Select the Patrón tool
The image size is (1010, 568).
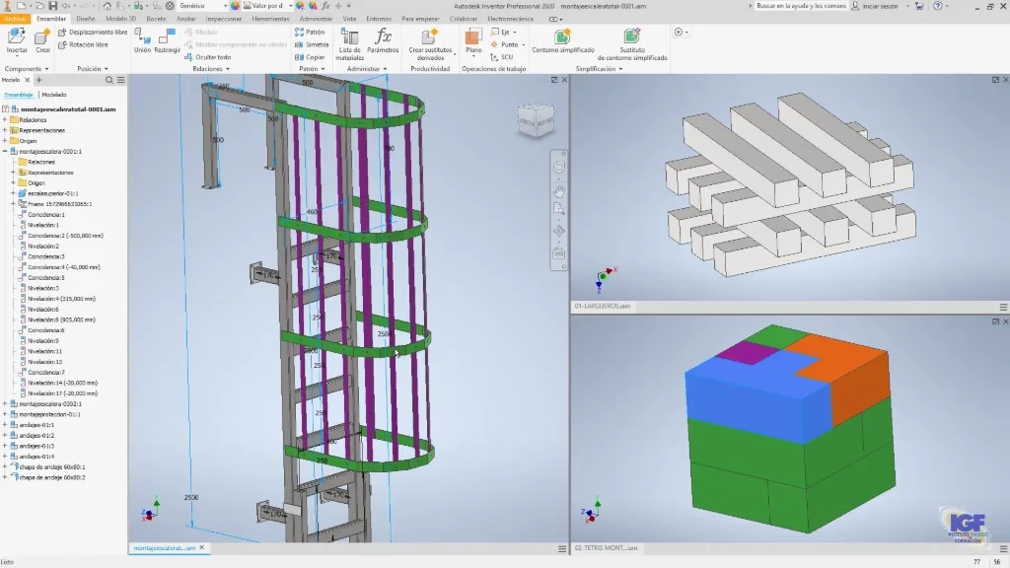[x=310, y=32]
